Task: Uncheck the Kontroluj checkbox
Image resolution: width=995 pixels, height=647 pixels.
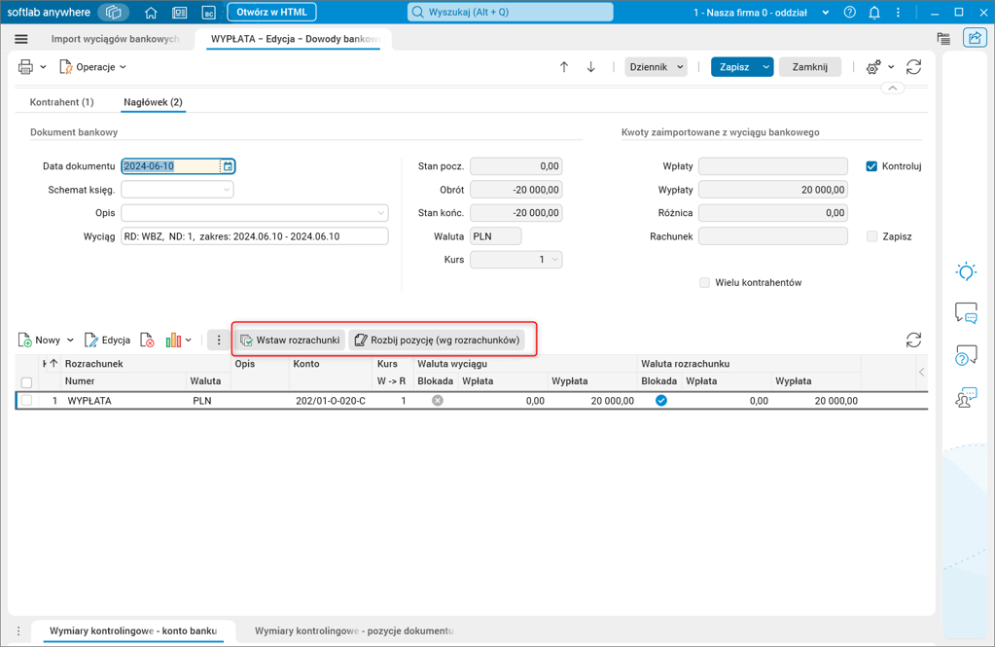Action: [x=871, y=166]
